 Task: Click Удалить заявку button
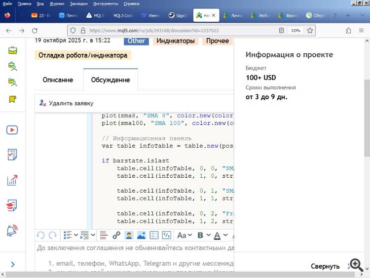coord(66,103)
